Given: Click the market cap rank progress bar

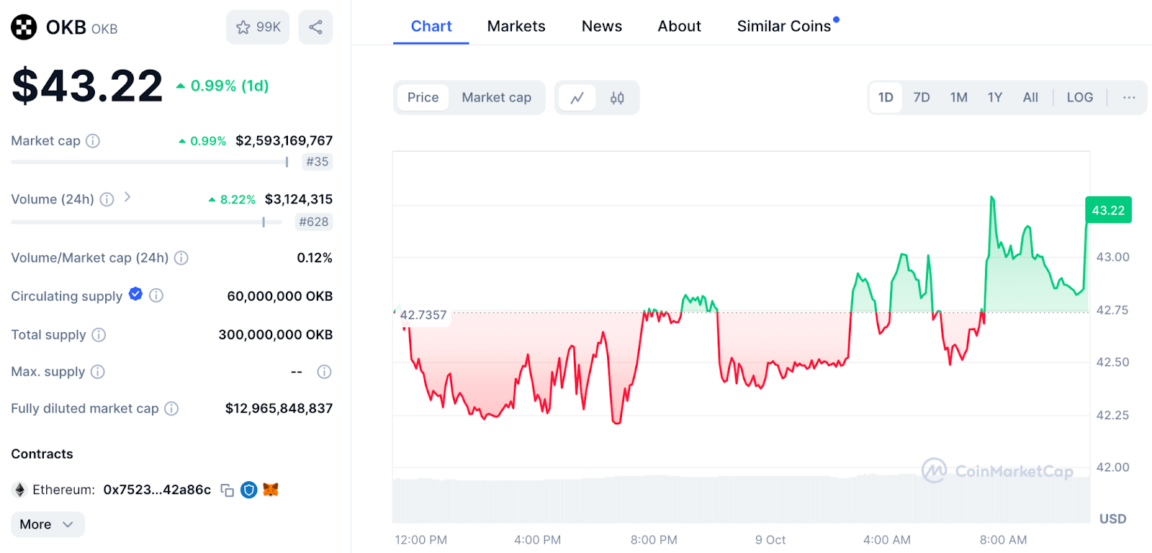Looking at the screenshot, I should pyautogui.click(x=150, y=163).
